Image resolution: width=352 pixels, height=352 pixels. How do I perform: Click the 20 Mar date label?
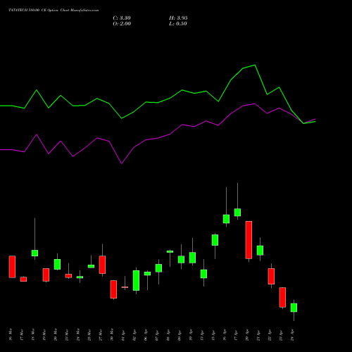(55, 334)
